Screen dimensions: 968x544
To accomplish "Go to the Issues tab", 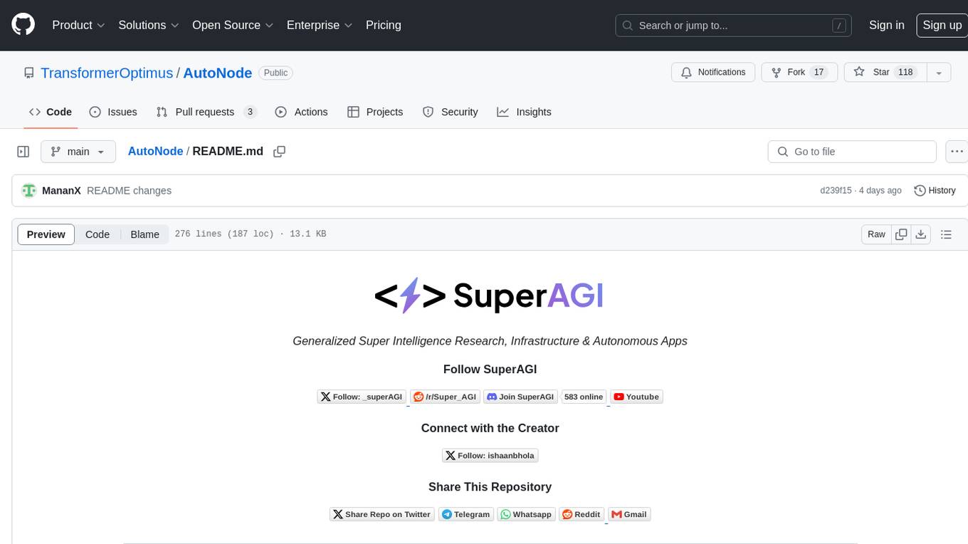I will (x=113, y=112).
